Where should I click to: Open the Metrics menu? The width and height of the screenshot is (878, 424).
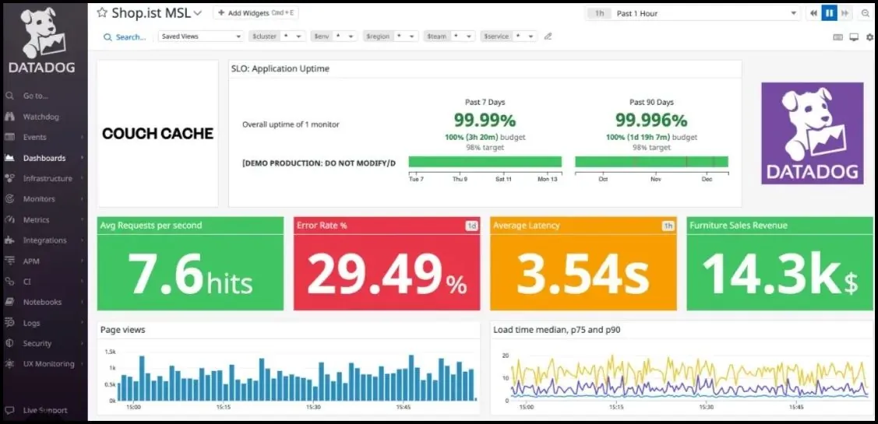click(36, 220)
